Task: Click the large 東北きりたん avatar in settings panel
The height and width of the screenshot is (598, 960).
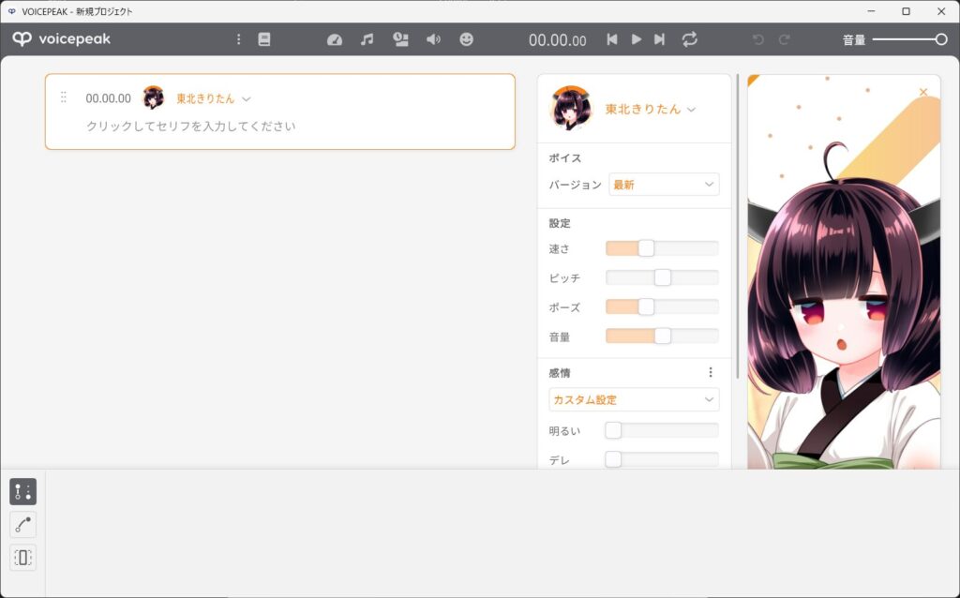Action: pyautogui.click(x=571, y=109)
